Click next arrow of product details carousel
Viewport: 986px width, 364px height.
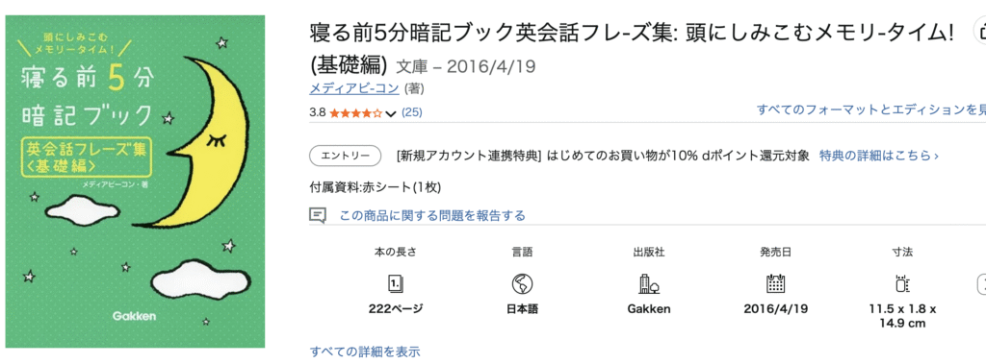point(981,283)
